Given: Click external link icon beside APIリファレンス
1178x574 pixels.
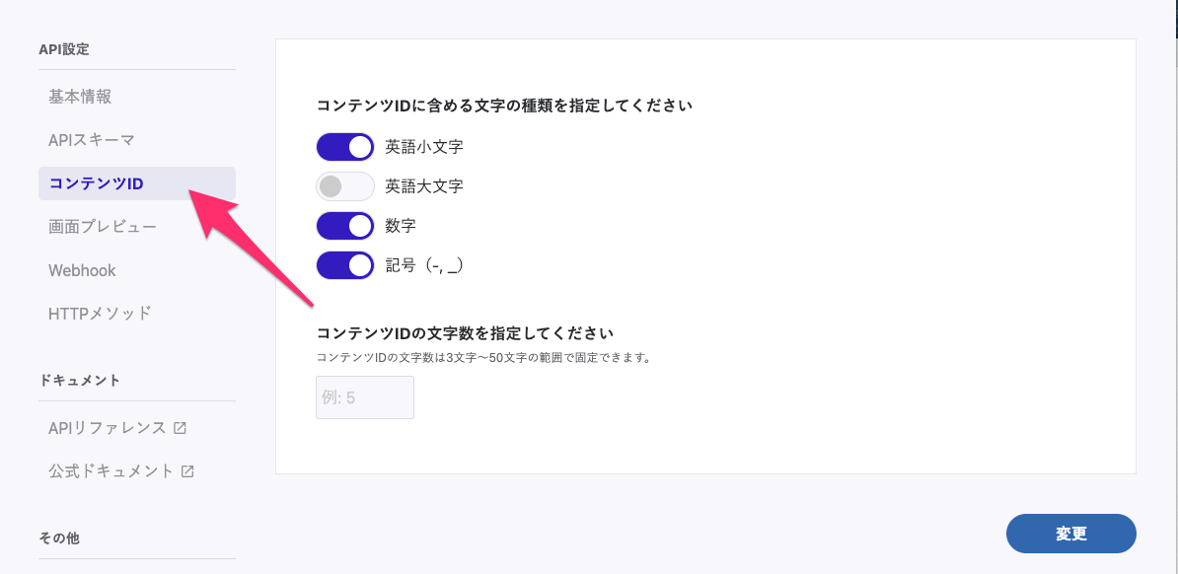Looking at the screenshot, I should pyautogui.click(x=180, y=428).
